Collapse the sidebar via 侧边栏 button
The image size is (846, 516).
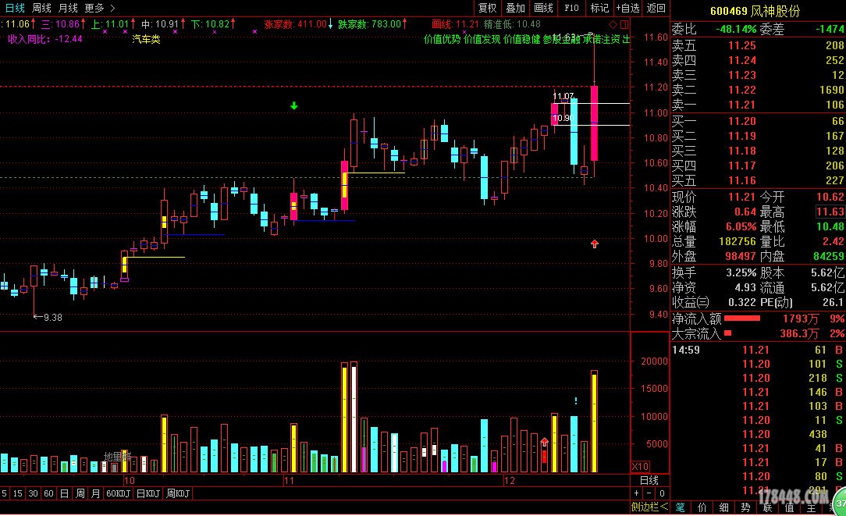pos(649,507)
